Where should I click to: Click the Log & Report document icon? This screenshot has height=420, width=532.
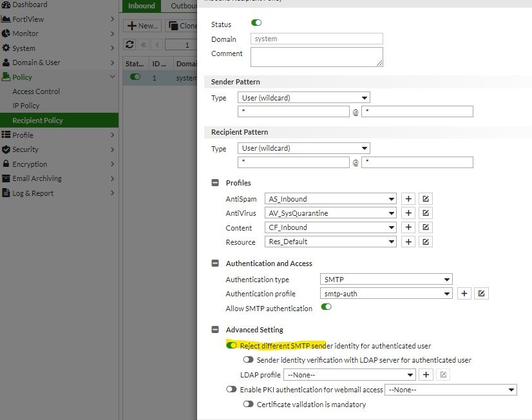[x=6, y=193]
